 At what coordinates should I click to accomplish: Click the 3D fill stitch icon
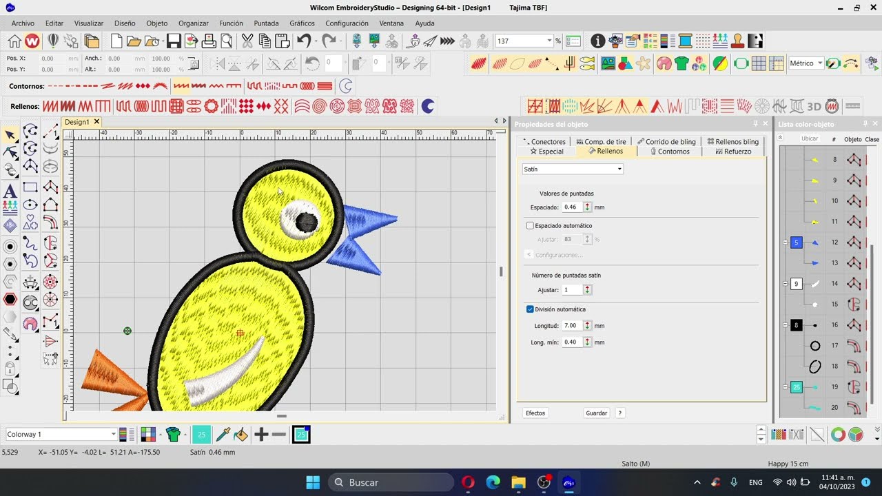814,107
